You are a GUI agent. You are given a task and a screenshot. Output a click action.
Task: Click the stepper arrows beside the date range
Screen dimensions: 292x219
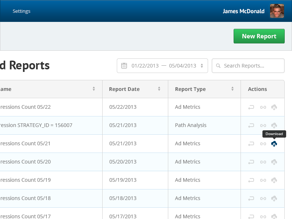coord(202,66)
